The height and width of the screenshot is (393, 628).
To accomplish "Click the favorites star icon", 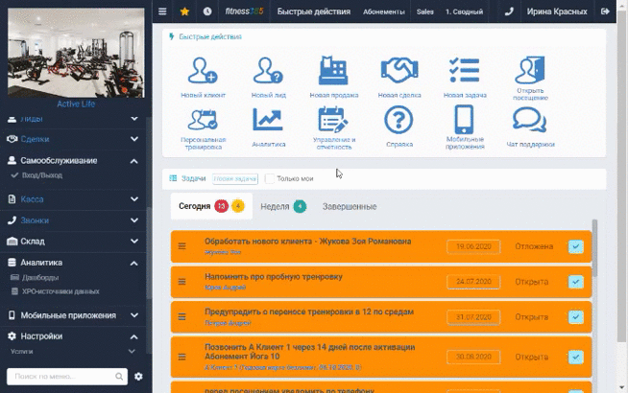I will pos(184,12).
